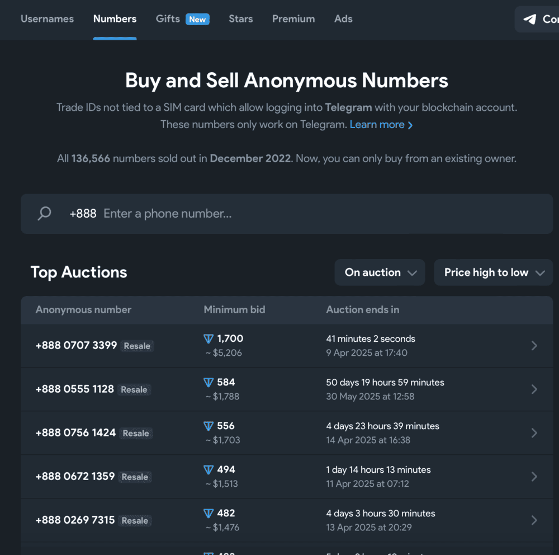
Task: Click the Telegram paper plane icon
Action: tap(530, 19)
